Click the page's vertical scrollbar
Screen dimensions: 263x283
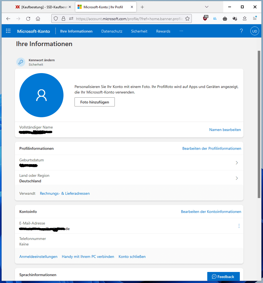[259, 124]
